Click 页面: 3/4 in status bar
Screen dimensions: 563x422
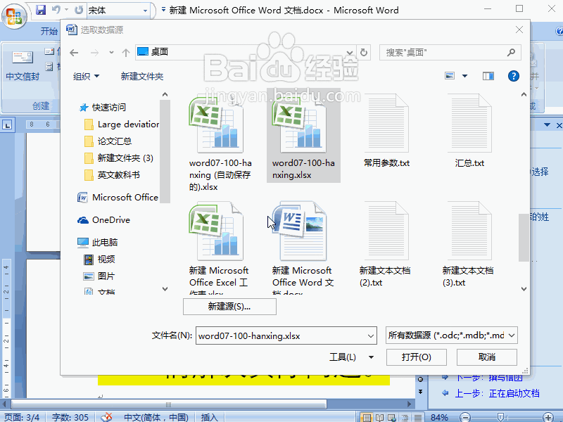click(22, 417)
